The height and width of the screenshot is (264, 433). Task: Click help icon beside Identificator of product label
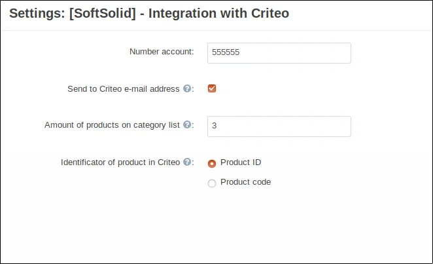coord(187,162)
